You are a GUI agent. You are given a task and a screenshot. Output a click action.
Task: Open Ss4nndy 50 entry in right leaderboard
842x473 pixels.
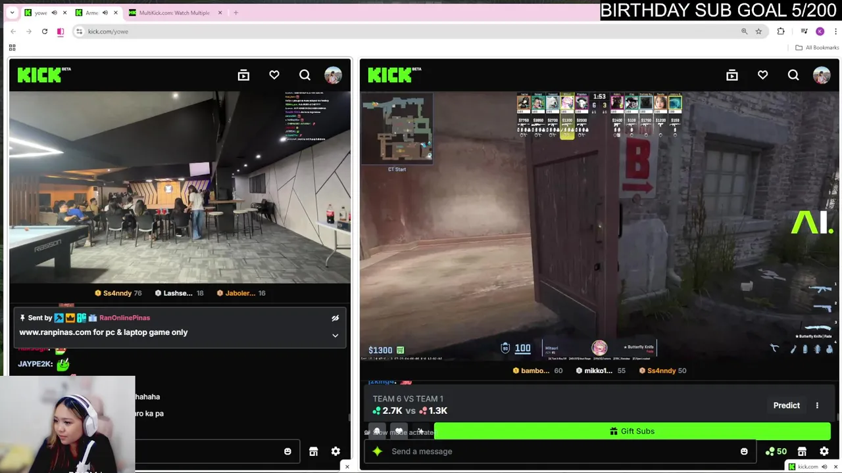tap(662, 371)
